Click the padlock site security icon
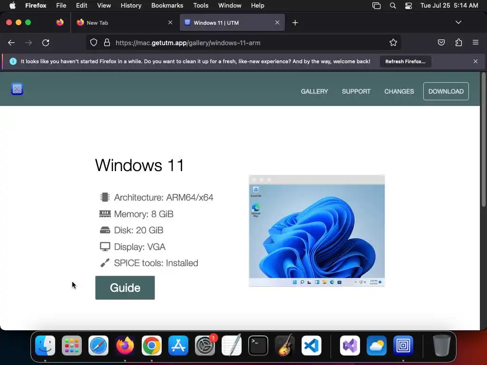The width and height of the screenshot is (487, 365). click(x=107, y=43)
